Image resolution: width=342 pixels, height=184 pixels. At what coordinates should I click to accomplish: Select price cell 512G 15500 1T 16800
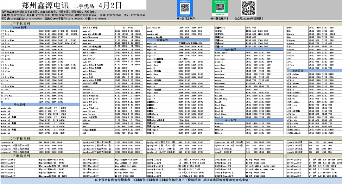point(59,108)
